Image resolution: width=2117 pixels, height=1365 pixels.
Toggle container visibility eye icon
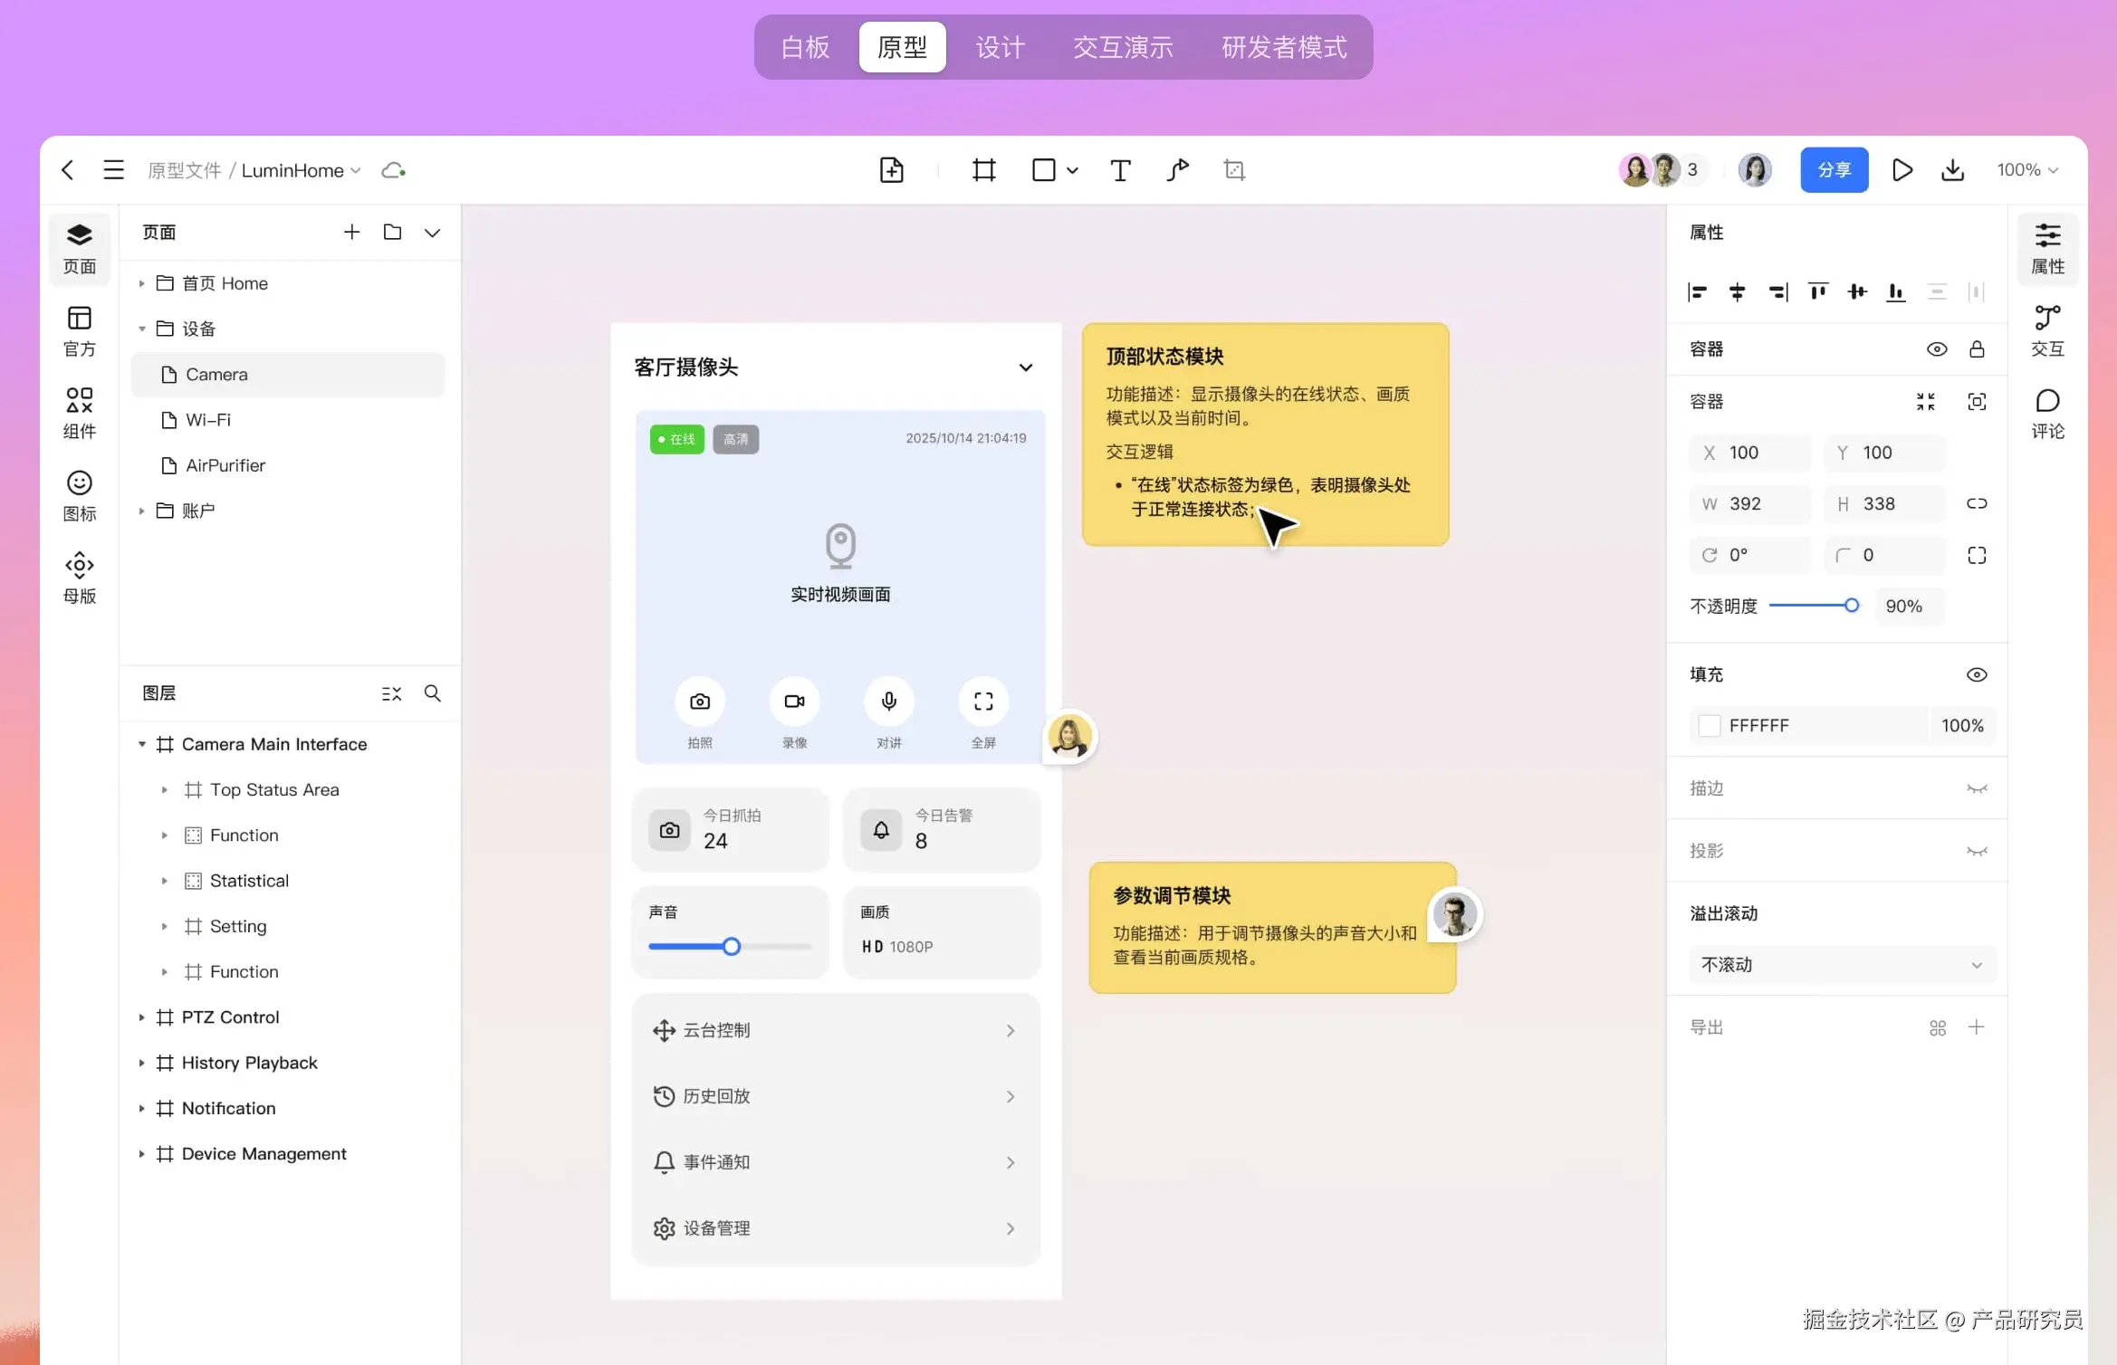(1937, 349)
